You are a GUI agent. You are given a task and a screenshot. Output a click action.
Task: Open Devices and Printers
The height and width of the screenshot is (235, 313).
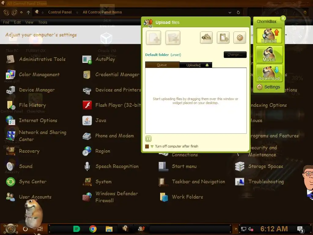pos(112,90)
